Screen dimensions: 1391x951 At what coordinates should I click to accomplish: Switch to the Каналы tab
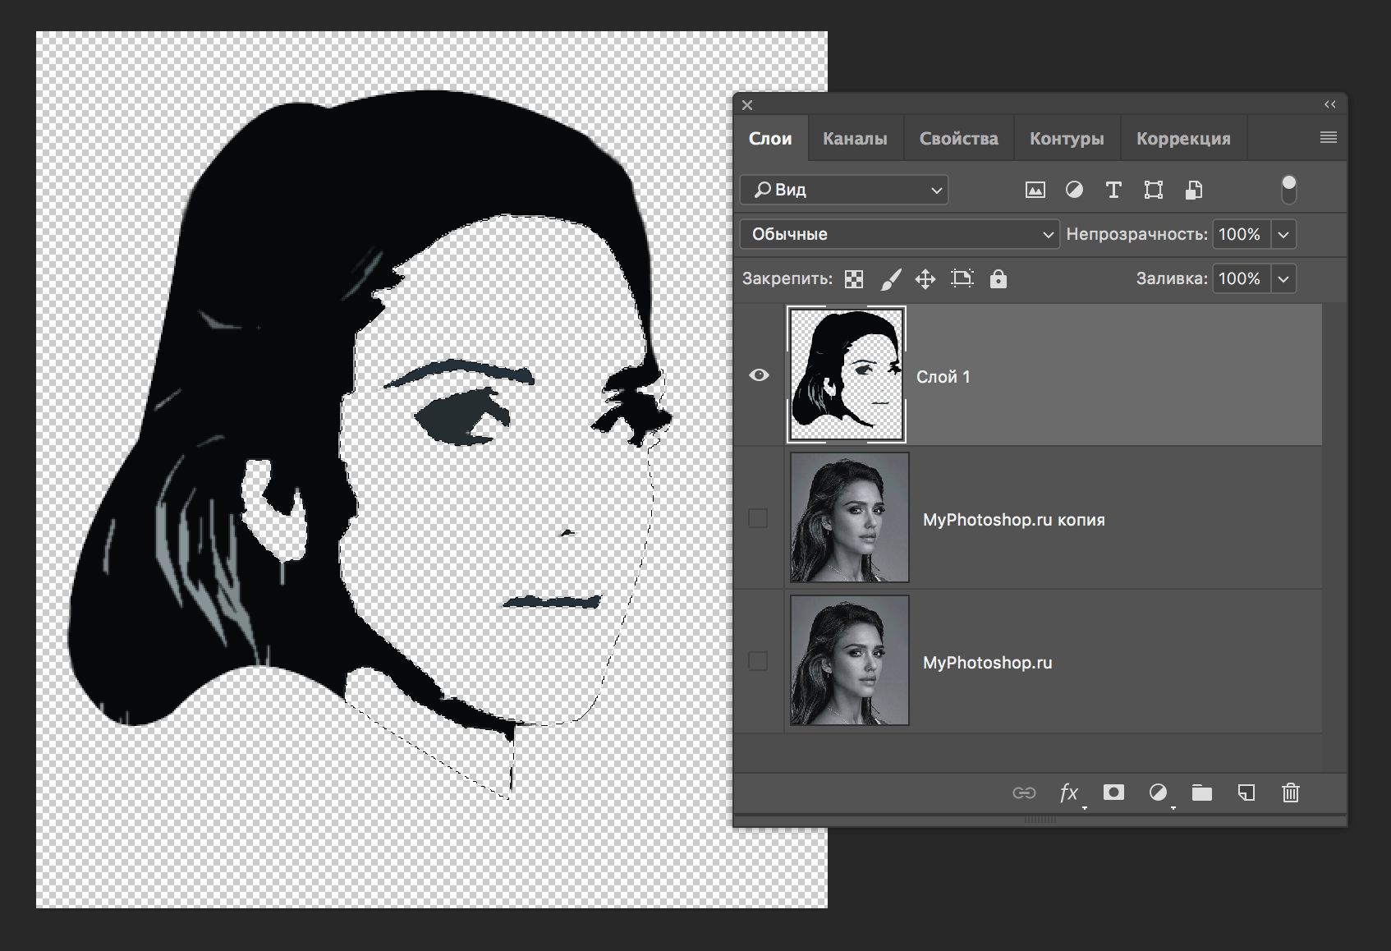pos(855,139)
